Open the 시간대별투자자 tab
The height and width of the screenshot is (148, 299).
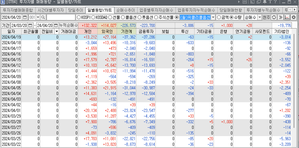coord(50,10)
